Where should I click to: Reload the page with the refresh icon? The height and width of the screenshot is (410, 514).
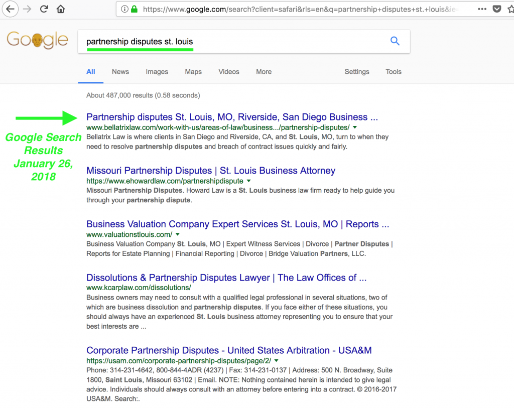point(44,9)
